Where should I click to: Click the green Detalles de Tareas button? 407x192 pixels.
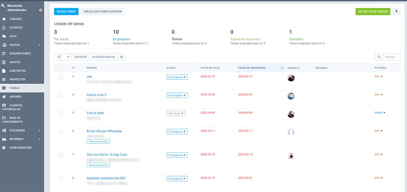(x=373, y=12)
